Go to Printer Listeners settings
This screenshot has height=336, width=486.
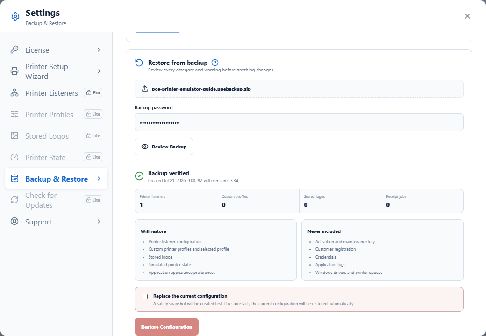coord(56,93)
